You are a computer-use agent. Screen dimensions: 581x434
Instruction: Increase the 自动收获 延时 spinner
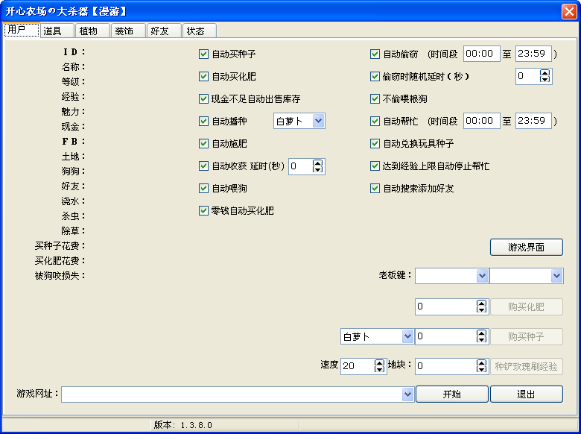(x=317, y=163)
